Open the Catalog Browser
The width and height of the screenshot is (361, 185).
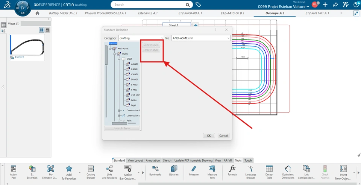click(x=91, y=172)
